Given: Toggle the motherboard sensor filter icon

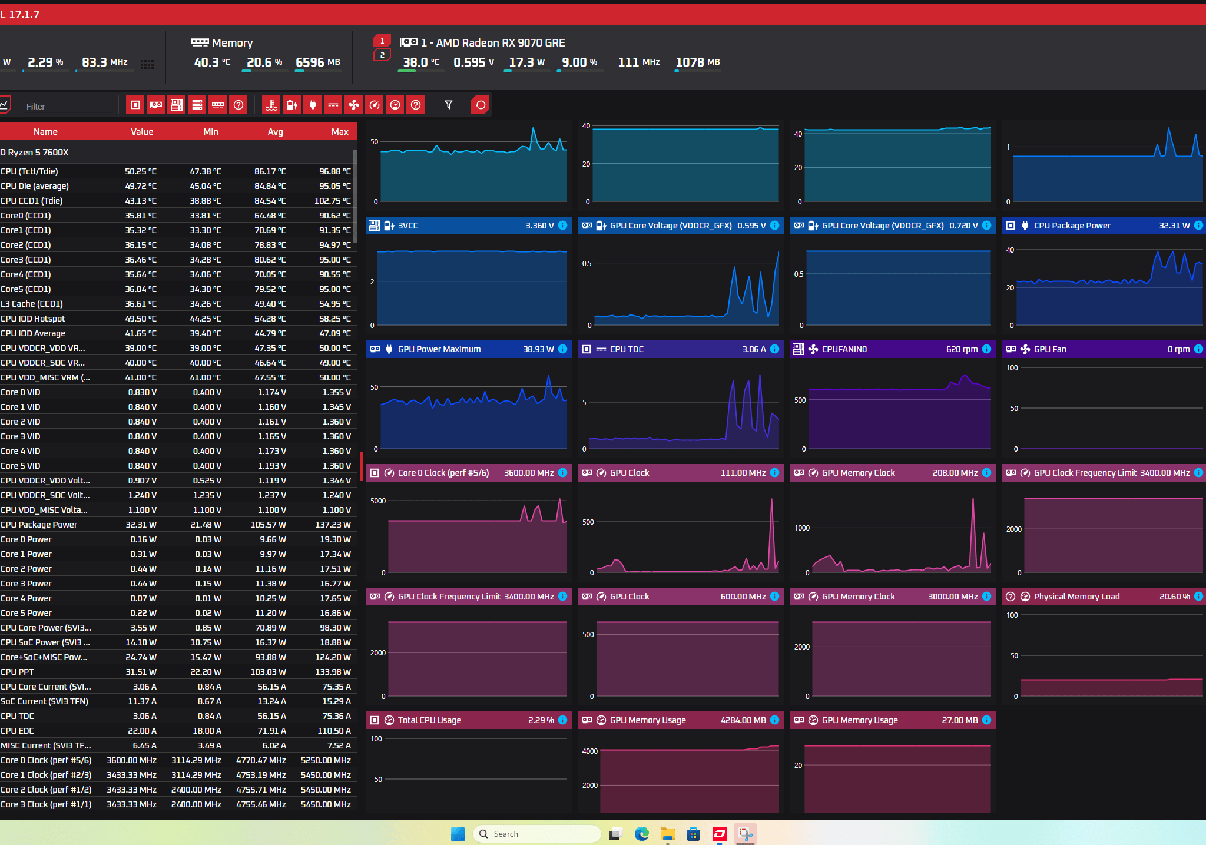Looking at the screenshot, I should [177, 105].
